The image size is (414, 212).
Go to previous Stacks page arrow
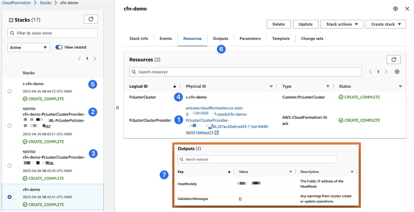[79, 58]
